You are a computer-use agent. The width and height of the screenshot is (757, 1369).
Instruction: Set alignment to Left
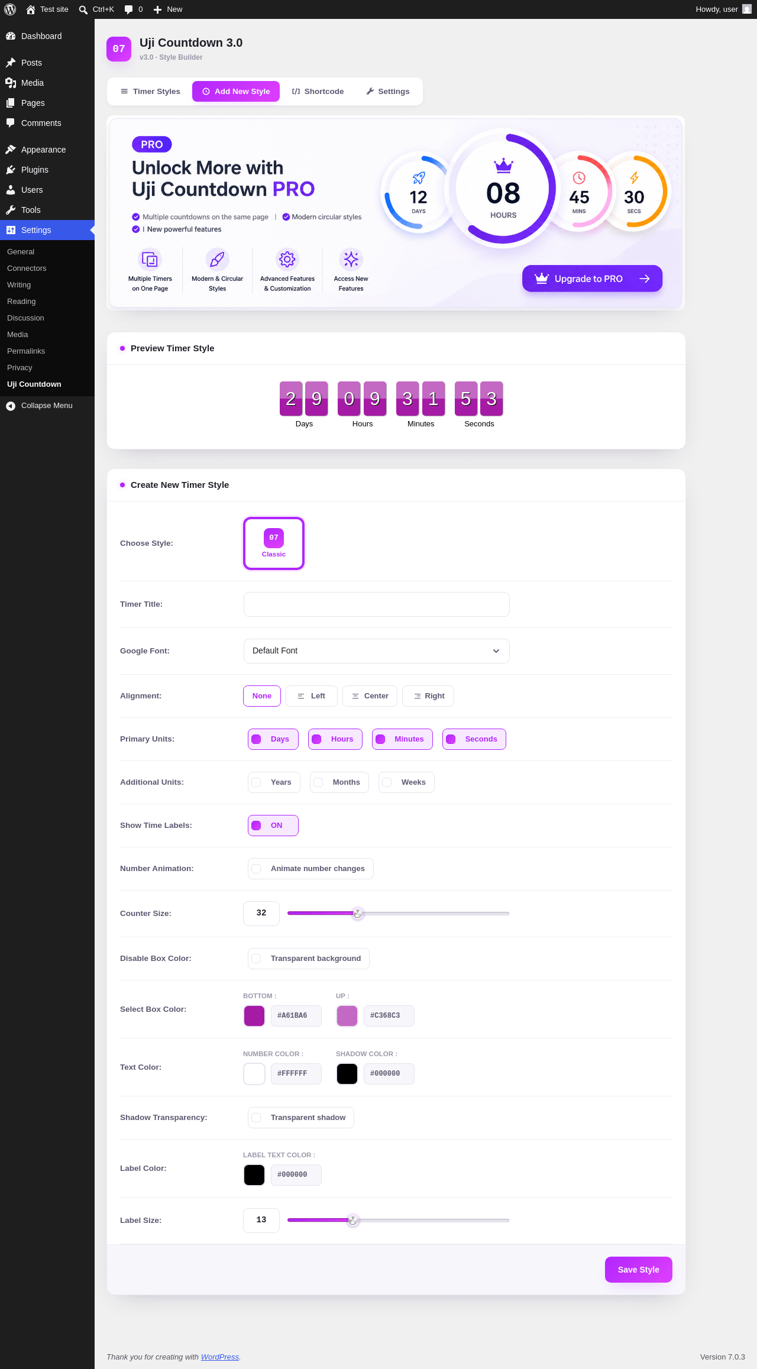click(x=312, y=696)
